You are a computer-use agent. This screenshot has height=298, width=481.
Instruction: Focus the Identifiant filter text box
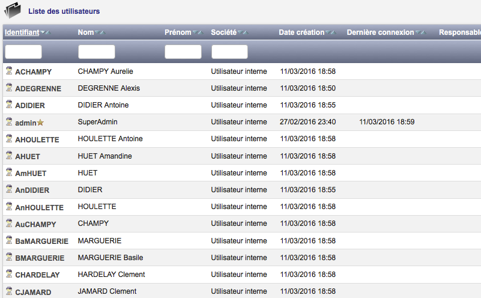[x=23, y=52]
